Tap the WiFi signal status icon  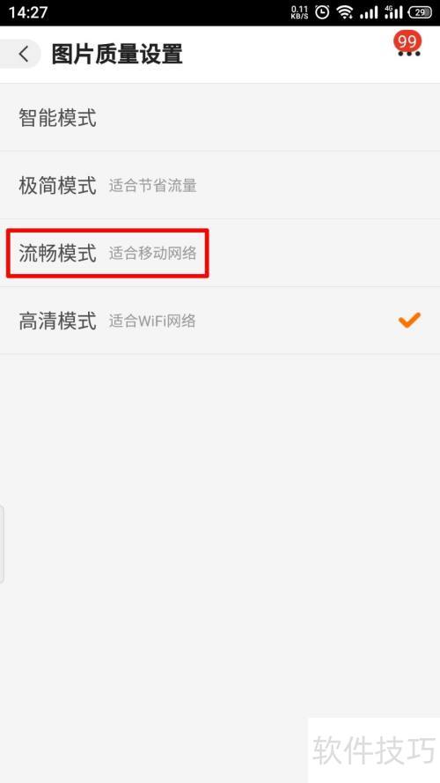345,12
